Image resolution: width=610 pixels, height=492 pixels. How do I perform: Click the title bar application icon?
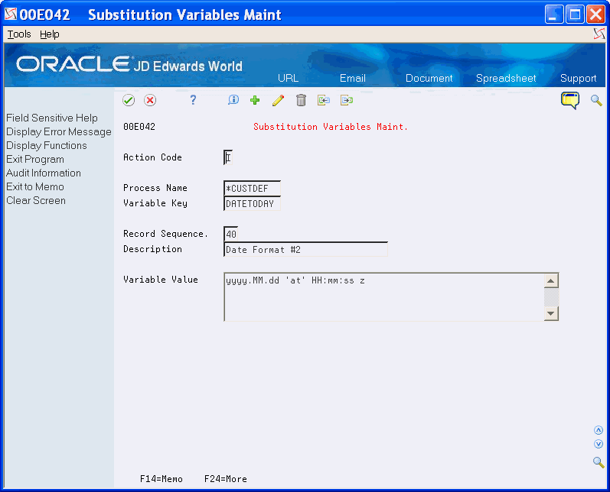point(11,15)
